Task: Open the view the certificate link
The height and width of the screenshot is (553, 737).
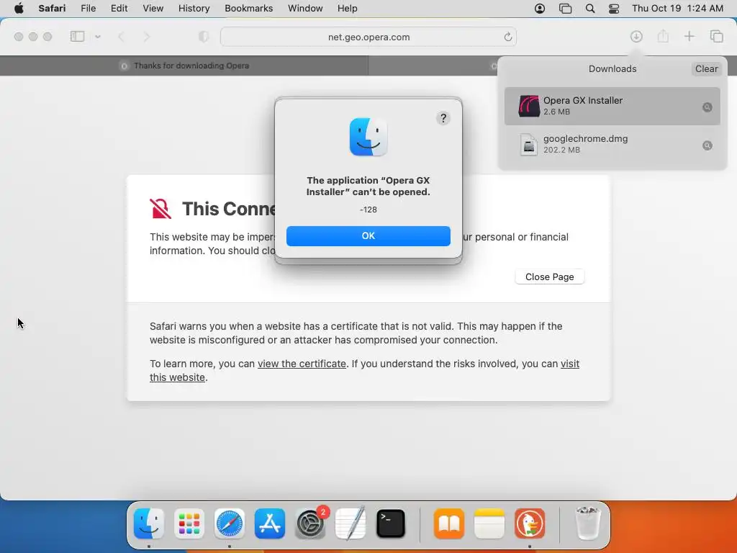Action: pos(302,364)
